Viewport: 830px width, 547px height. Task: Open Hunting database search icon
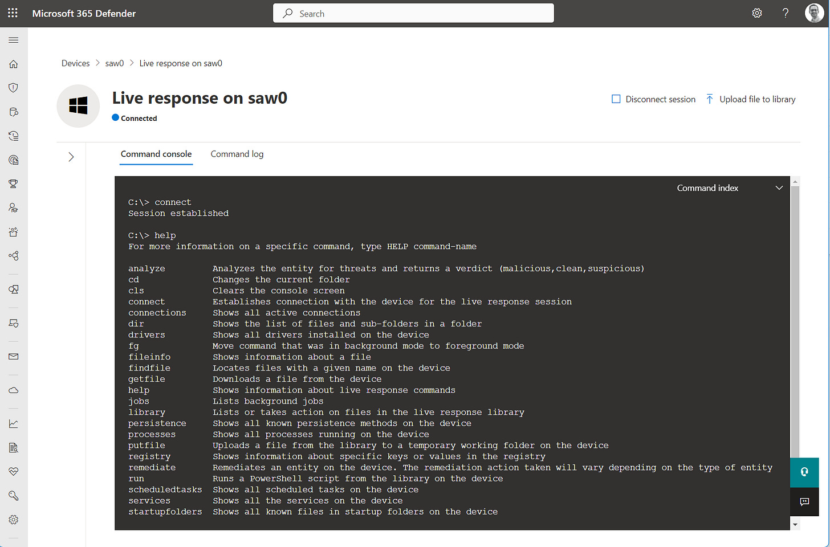(14, 112)
